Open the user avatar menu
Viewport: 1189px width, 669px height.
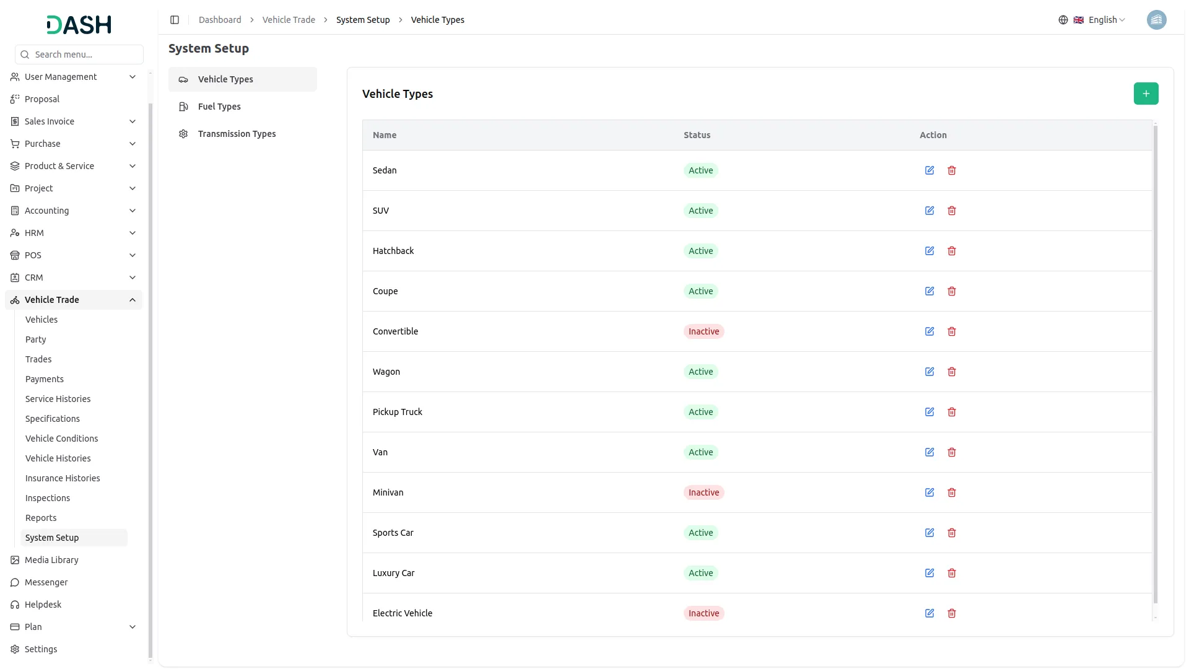click(1156, 20)
